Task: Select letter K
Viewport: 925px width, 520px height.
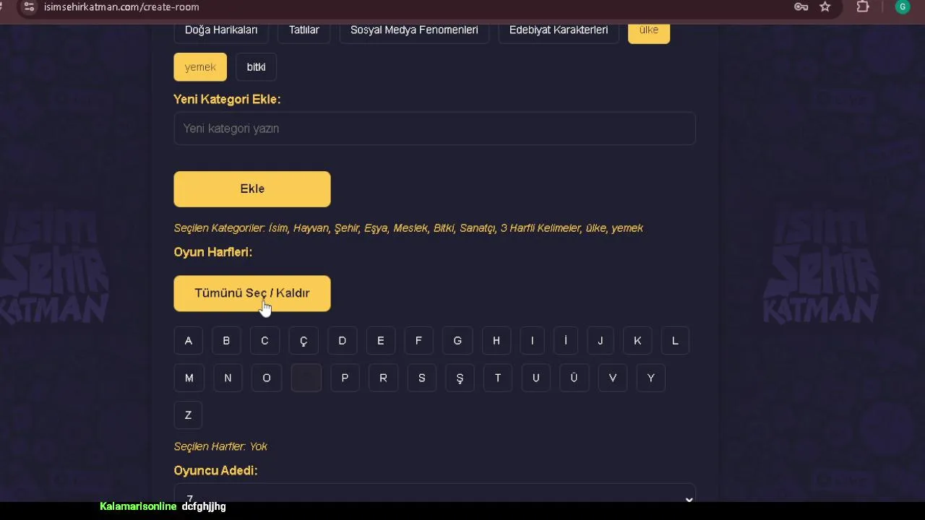Action: (x=637, y=341)
